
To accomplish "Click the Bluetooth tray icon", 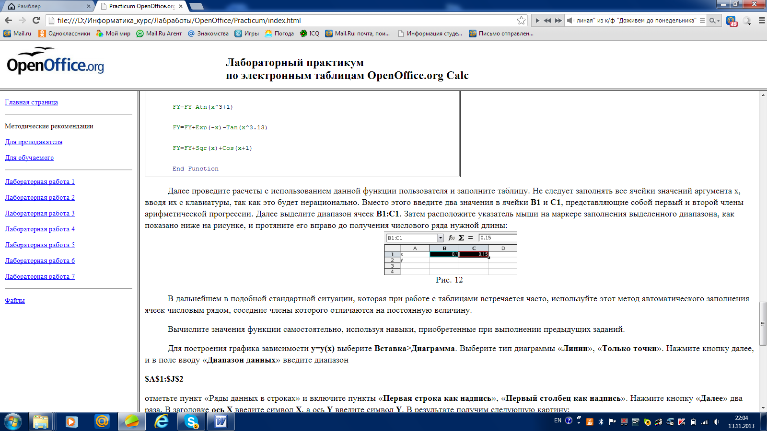I will [x=601, y=422].
